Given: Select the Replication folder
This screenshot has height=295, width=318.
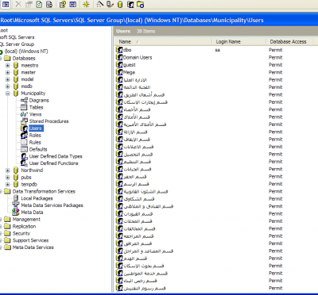Looking at the screenshot, I should (x=24, y=226).
